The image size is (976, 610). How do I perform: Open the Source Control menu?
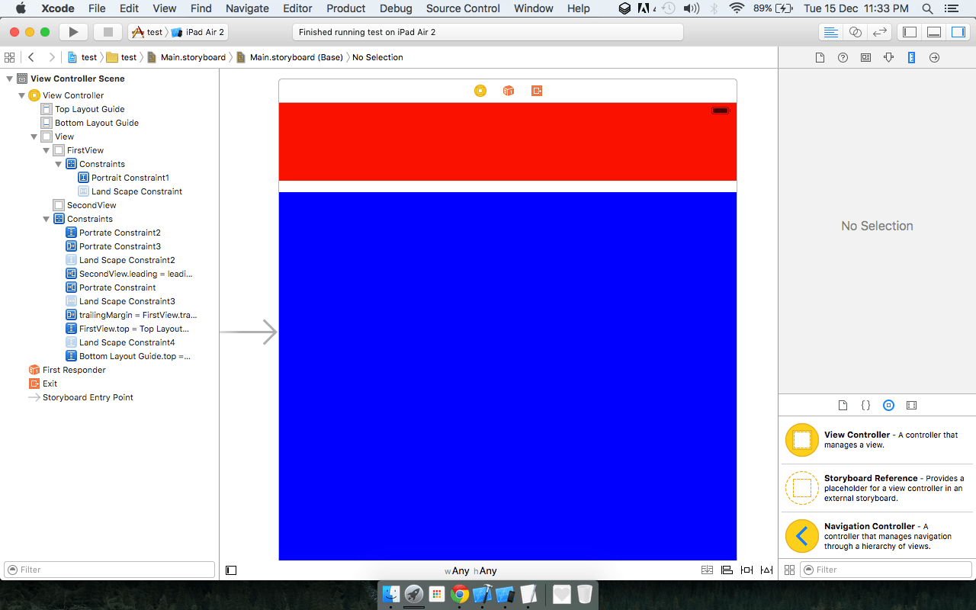click(463, 8)
